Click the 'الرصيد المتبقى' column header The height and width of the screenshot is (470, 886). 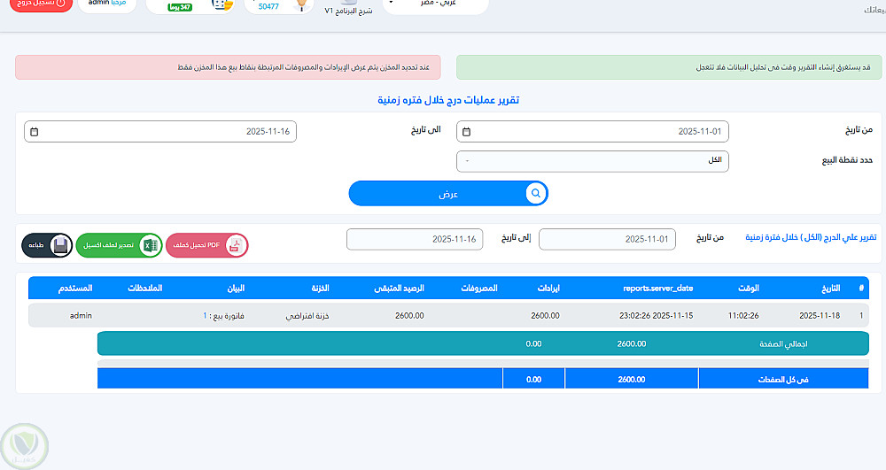click(399, 289)
